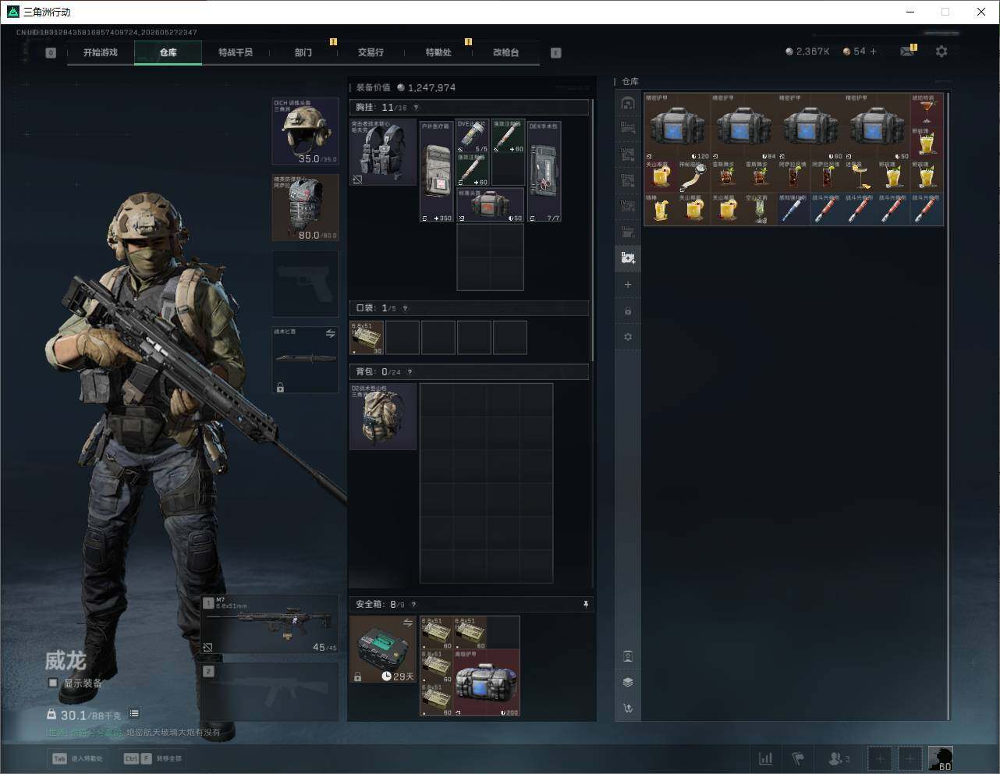Click first empty team slot plus button
1000x774 pixels.
point(880,758)
